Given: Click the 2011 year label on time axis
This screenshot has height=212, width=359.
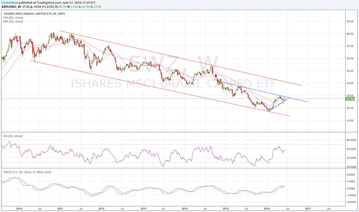Looking at the screenshot, I should coord(60,209).
